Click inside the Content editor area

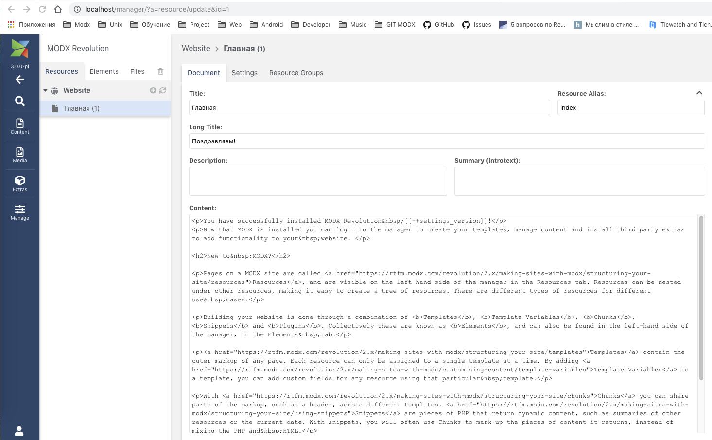[443, 323]
